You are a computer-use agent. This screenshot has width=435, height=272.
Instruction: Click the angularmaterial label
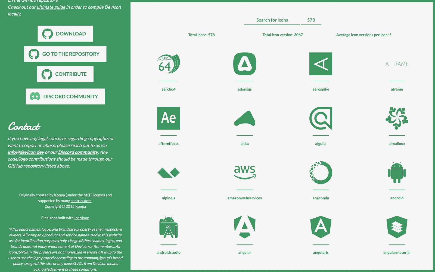(397, 252)
